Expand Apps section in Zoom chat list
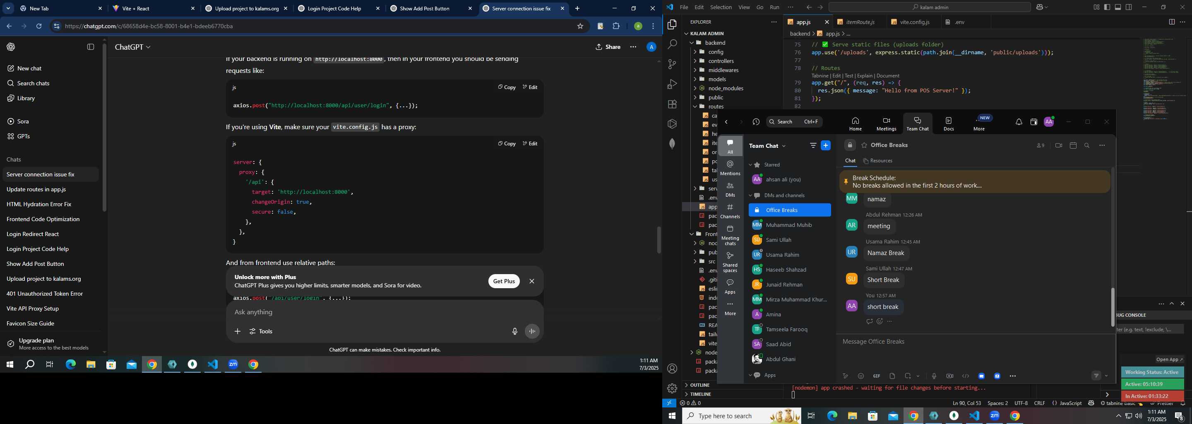 750,376
